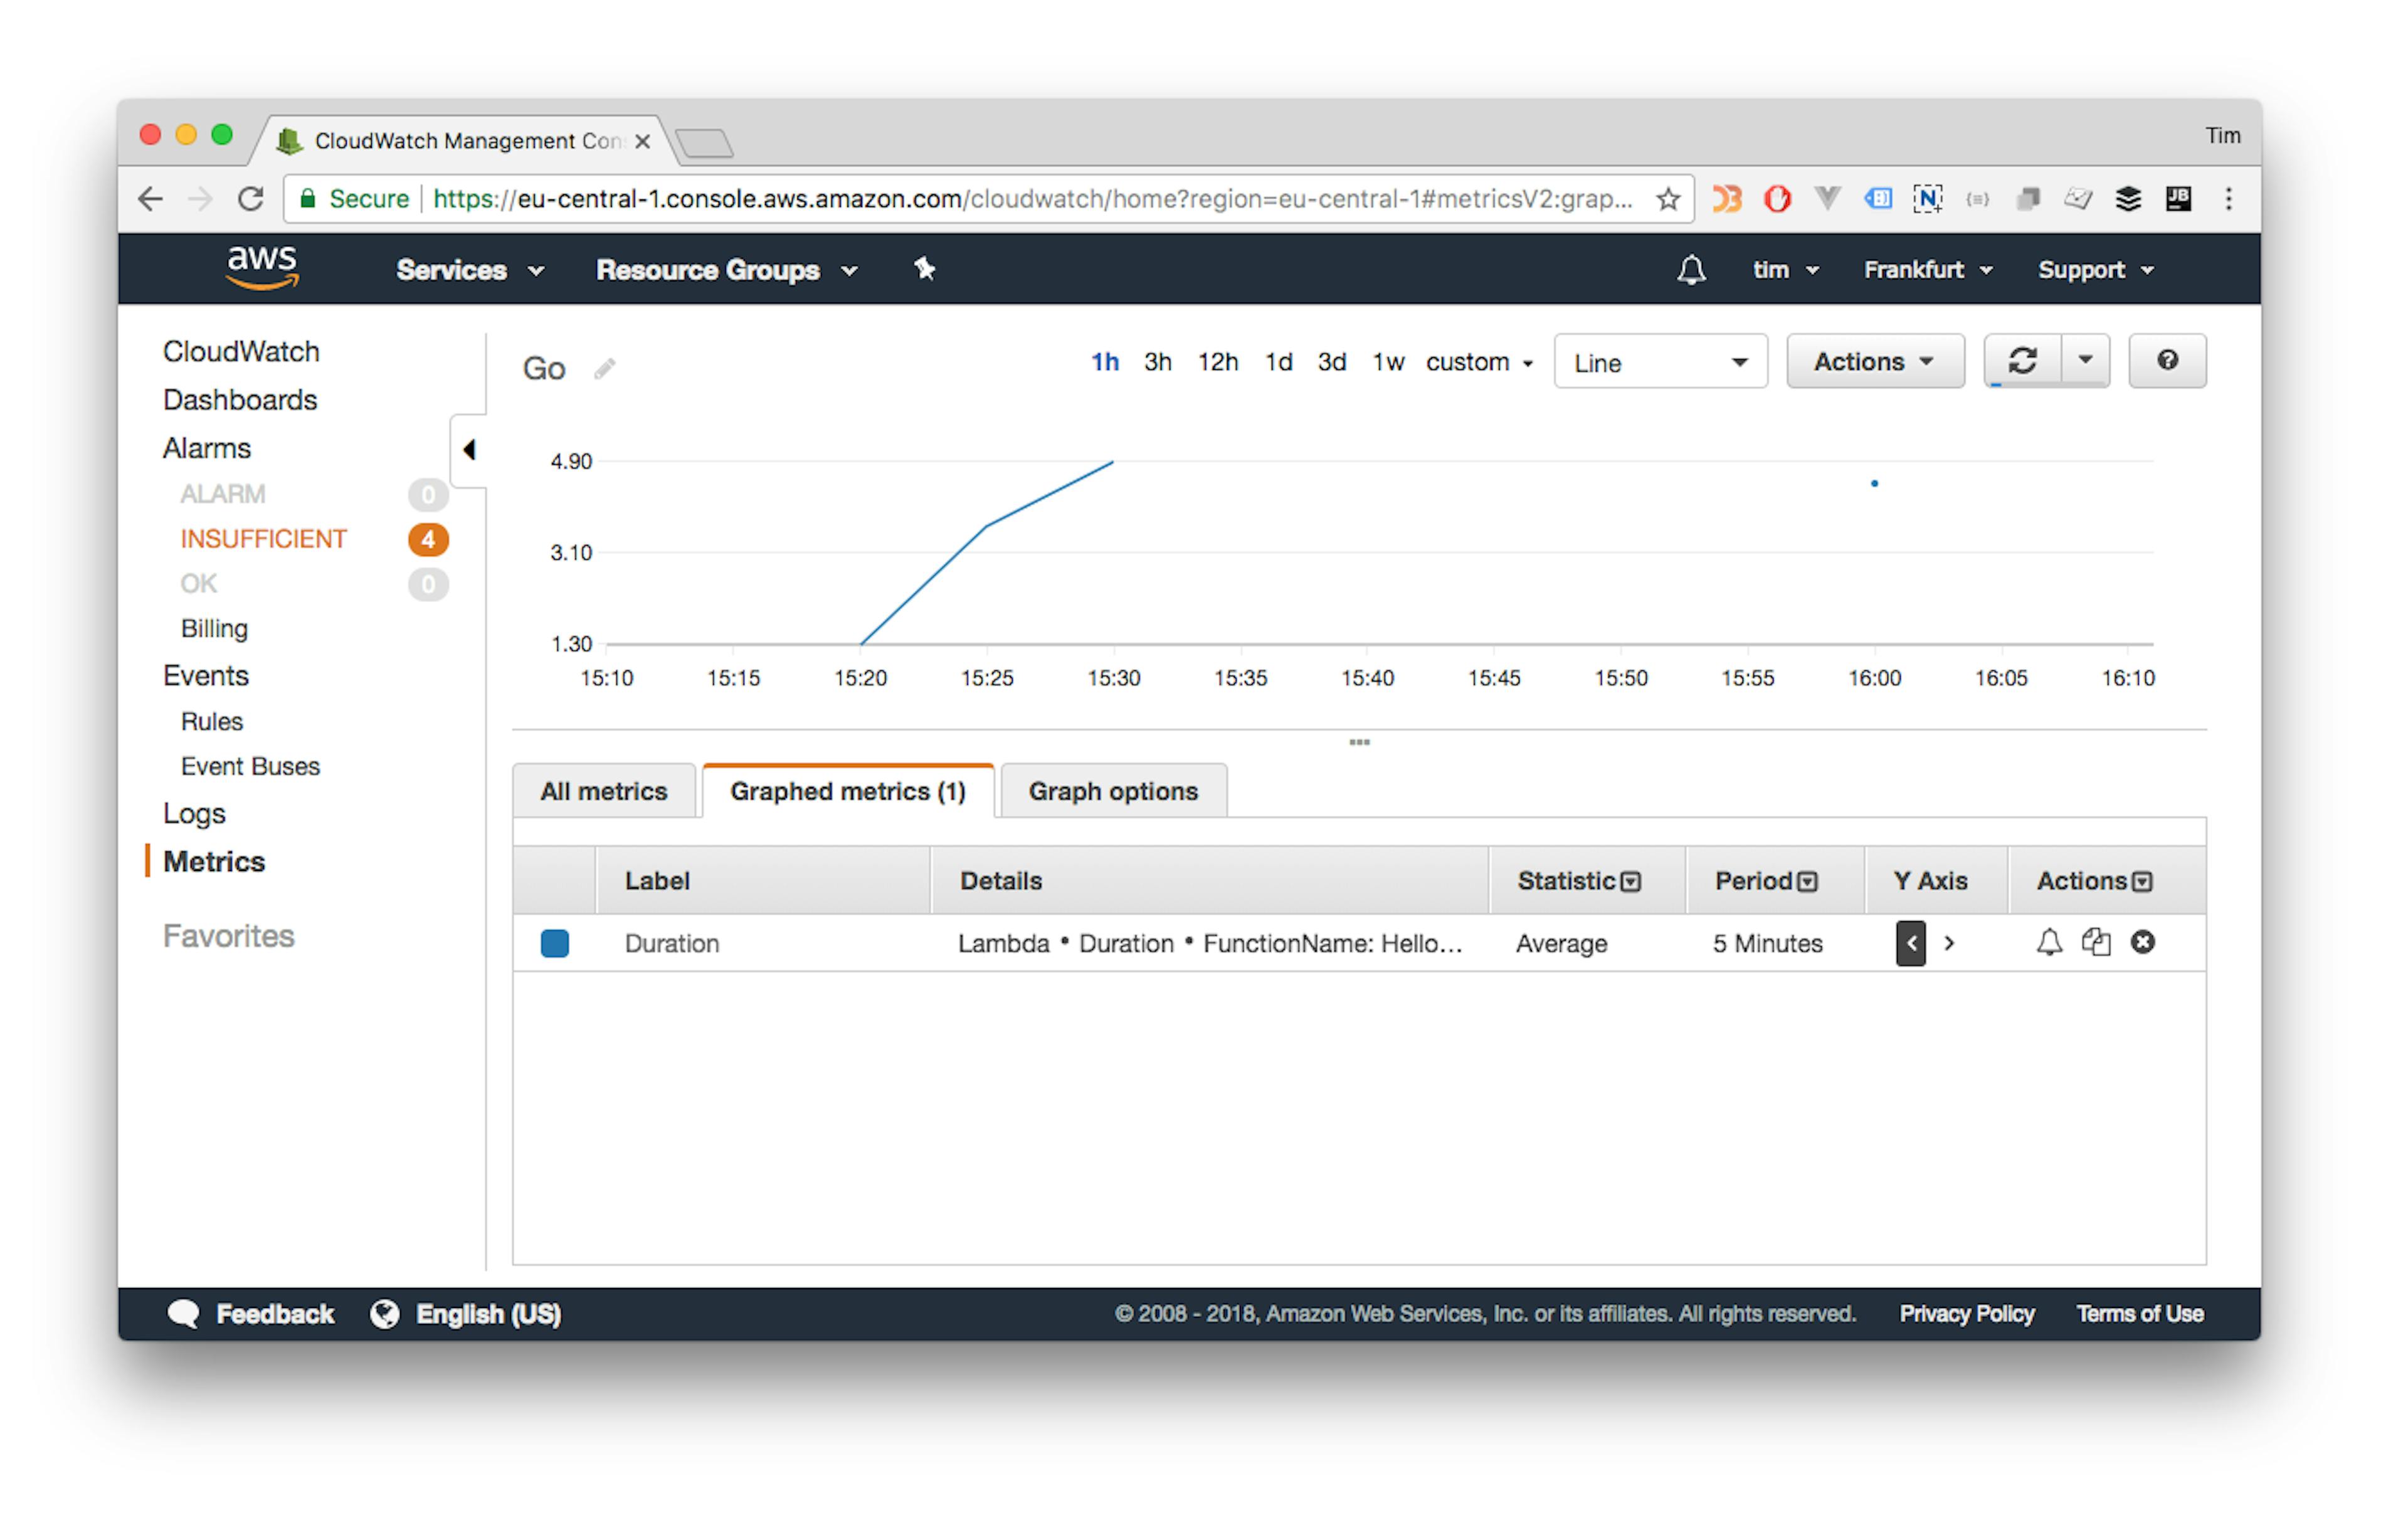
Task: Remove the Duration metric with delete icon
Action: pos(2143,942)
